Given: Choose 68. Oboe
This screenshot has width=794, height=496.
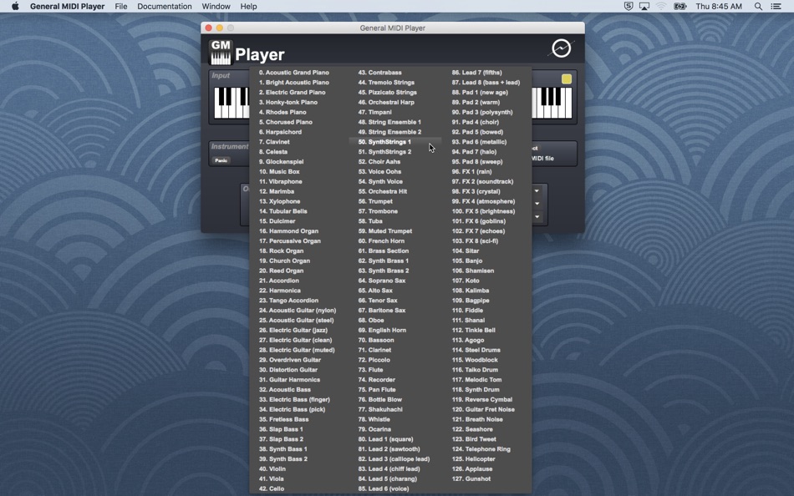Looking at the screenshot, I should coord(371,321).
